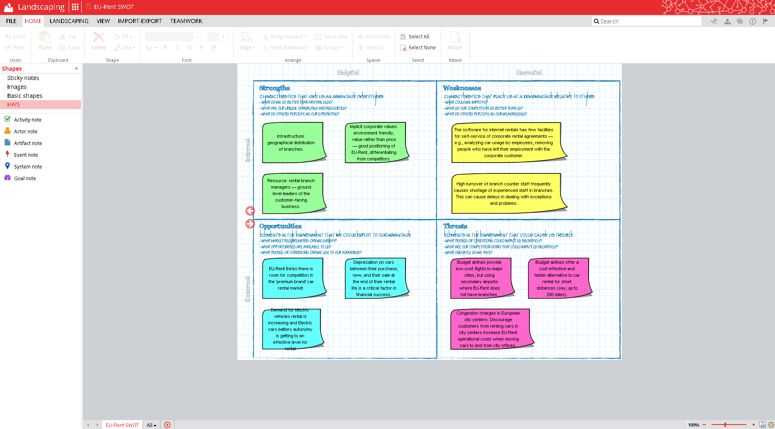This screenshot has width=775, height=429.
Task: Open the FILE menu
Action: [x=11, y=21]
